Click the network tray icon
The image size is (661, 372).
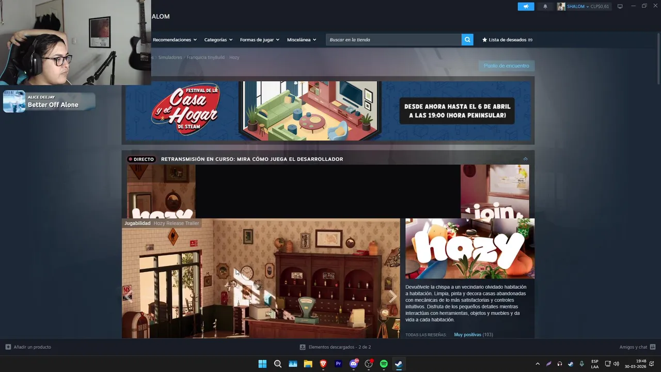click(608, 364)
